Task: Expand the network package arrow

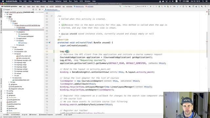Action: [x=15, y=45]
